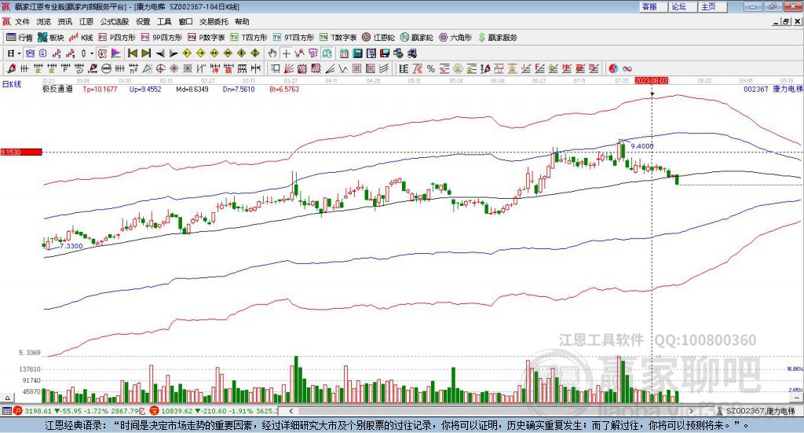Open the 六角形 hexagon tool

click(x=455, y=38)
